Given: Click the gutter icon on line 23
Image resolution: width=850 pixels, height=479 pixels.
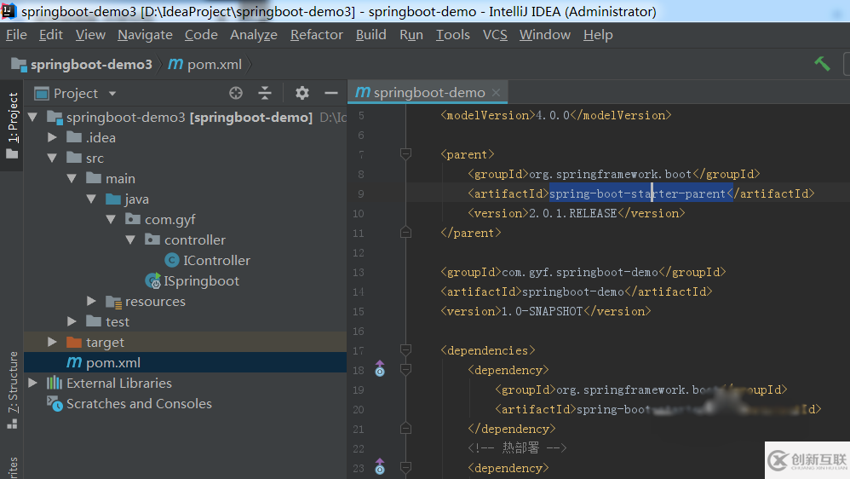Looking at the screenshot, I should click(x=380, y=467).
